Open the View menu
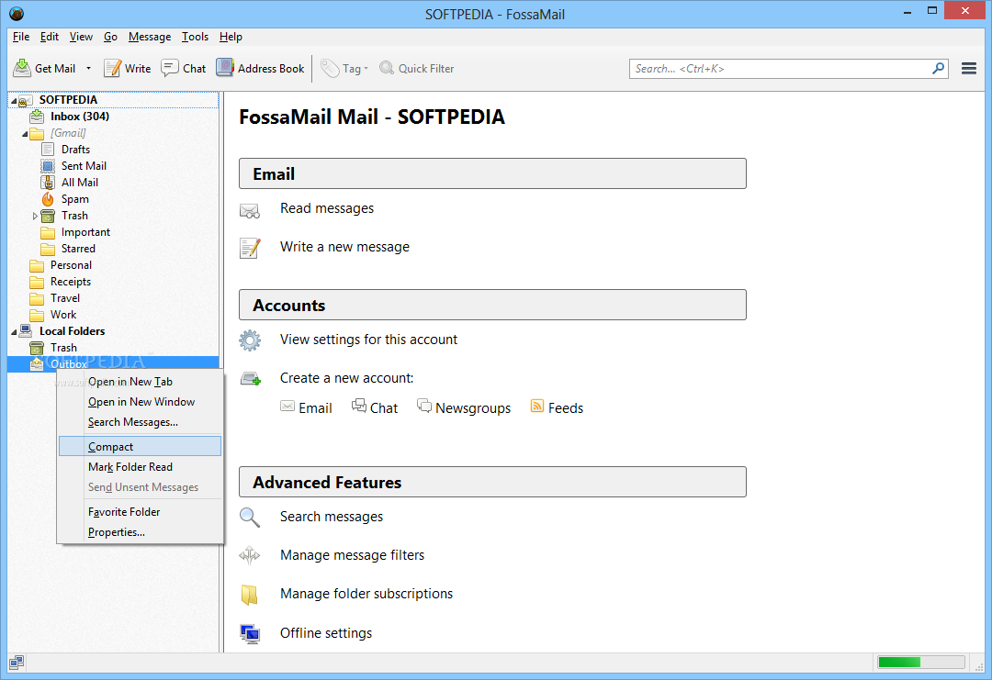The image size is (992, 680). tap(81, 37)
